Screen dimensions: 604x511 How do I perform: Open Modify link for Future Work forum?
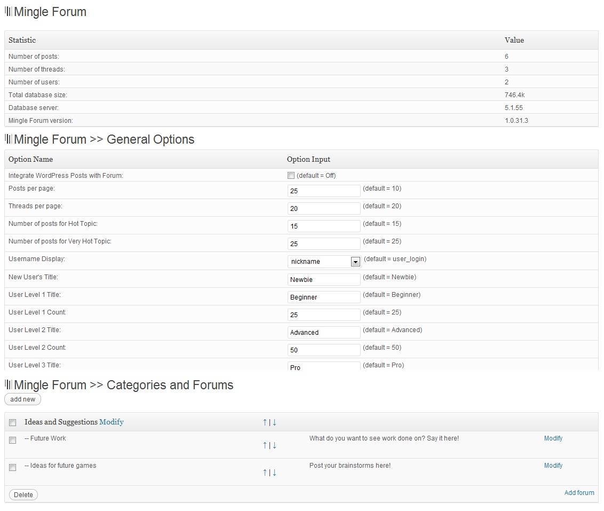pyautogui.click(x=553, y=438)
